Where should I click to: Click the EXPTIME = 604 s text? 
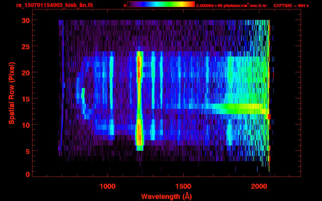pos(291,5)
